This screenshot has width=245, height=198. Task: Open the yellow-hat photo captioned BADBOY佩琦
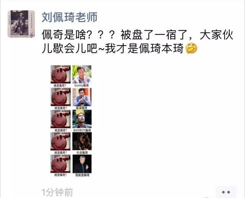point(82,119)
